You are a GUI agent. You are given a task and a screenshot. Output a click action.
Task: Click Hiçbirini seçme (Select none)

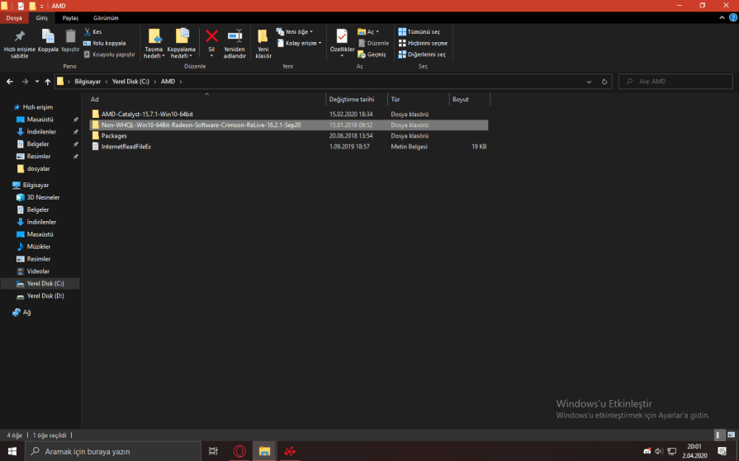click(423, 44)
